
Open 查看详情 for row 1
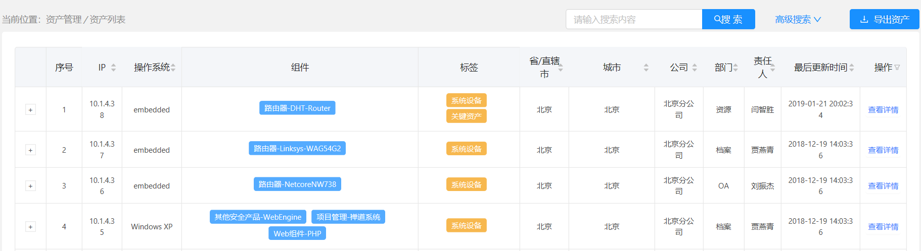click(x=883, y=110)
